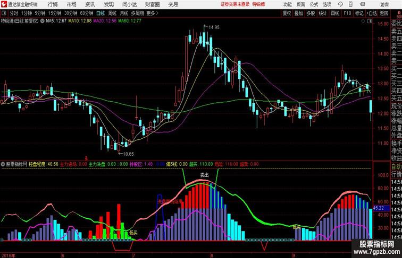Screen dimensions: 402x258
Task: Click the 14.95 high price marker
Action: point(214,28)
